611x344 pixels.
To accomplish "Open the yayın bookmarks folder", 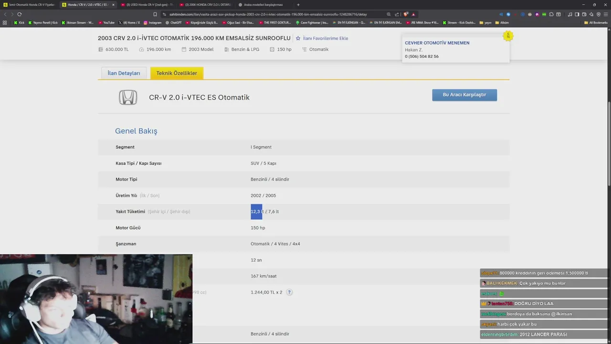I will pyautogui.click(x=485, y=22).
